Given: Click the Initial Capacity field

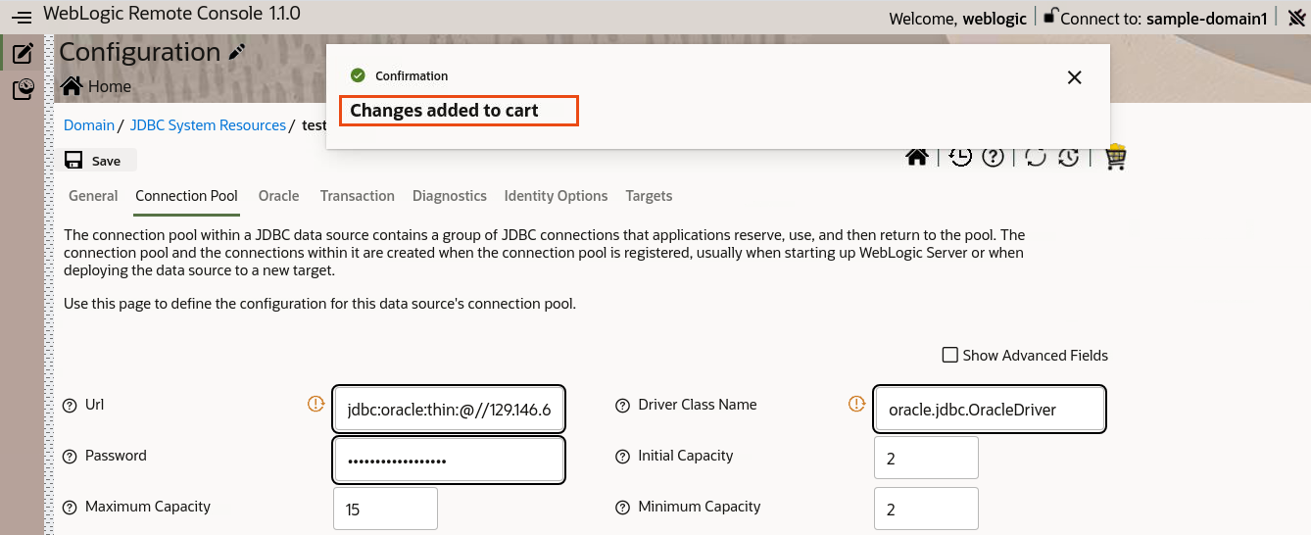Looking at the screenshot, I should click(926, 459).
